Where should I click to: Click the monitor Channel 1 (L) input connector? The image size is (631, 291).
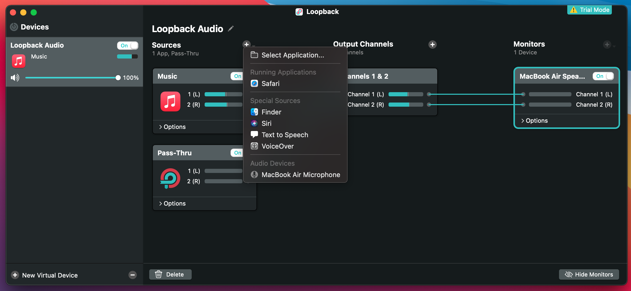tap(523, 94)
